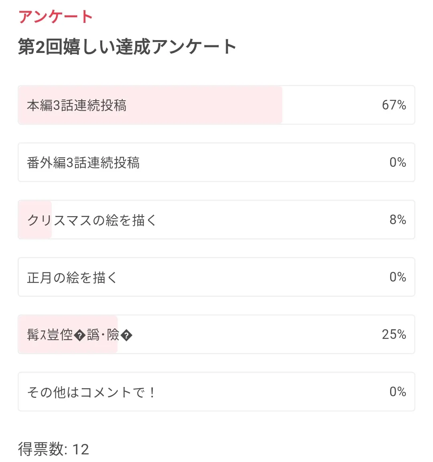The width and height of the screenshot is (433, 462).
Task: Click 0% beside その他はコメントで！
Action: pos(397,392)
